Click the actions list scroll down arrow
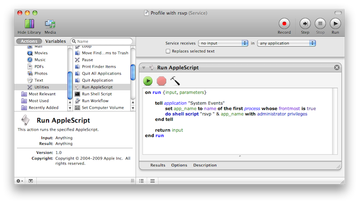The width and height of the screenshot is (359, 204). coord(133,108)
